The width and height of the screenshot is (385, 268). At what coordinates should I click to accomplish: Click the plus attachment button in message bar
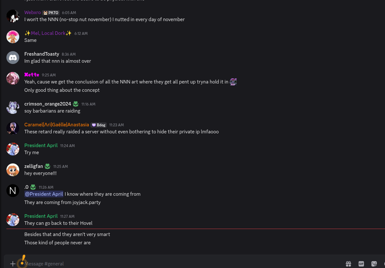click(x=13, y=264)
